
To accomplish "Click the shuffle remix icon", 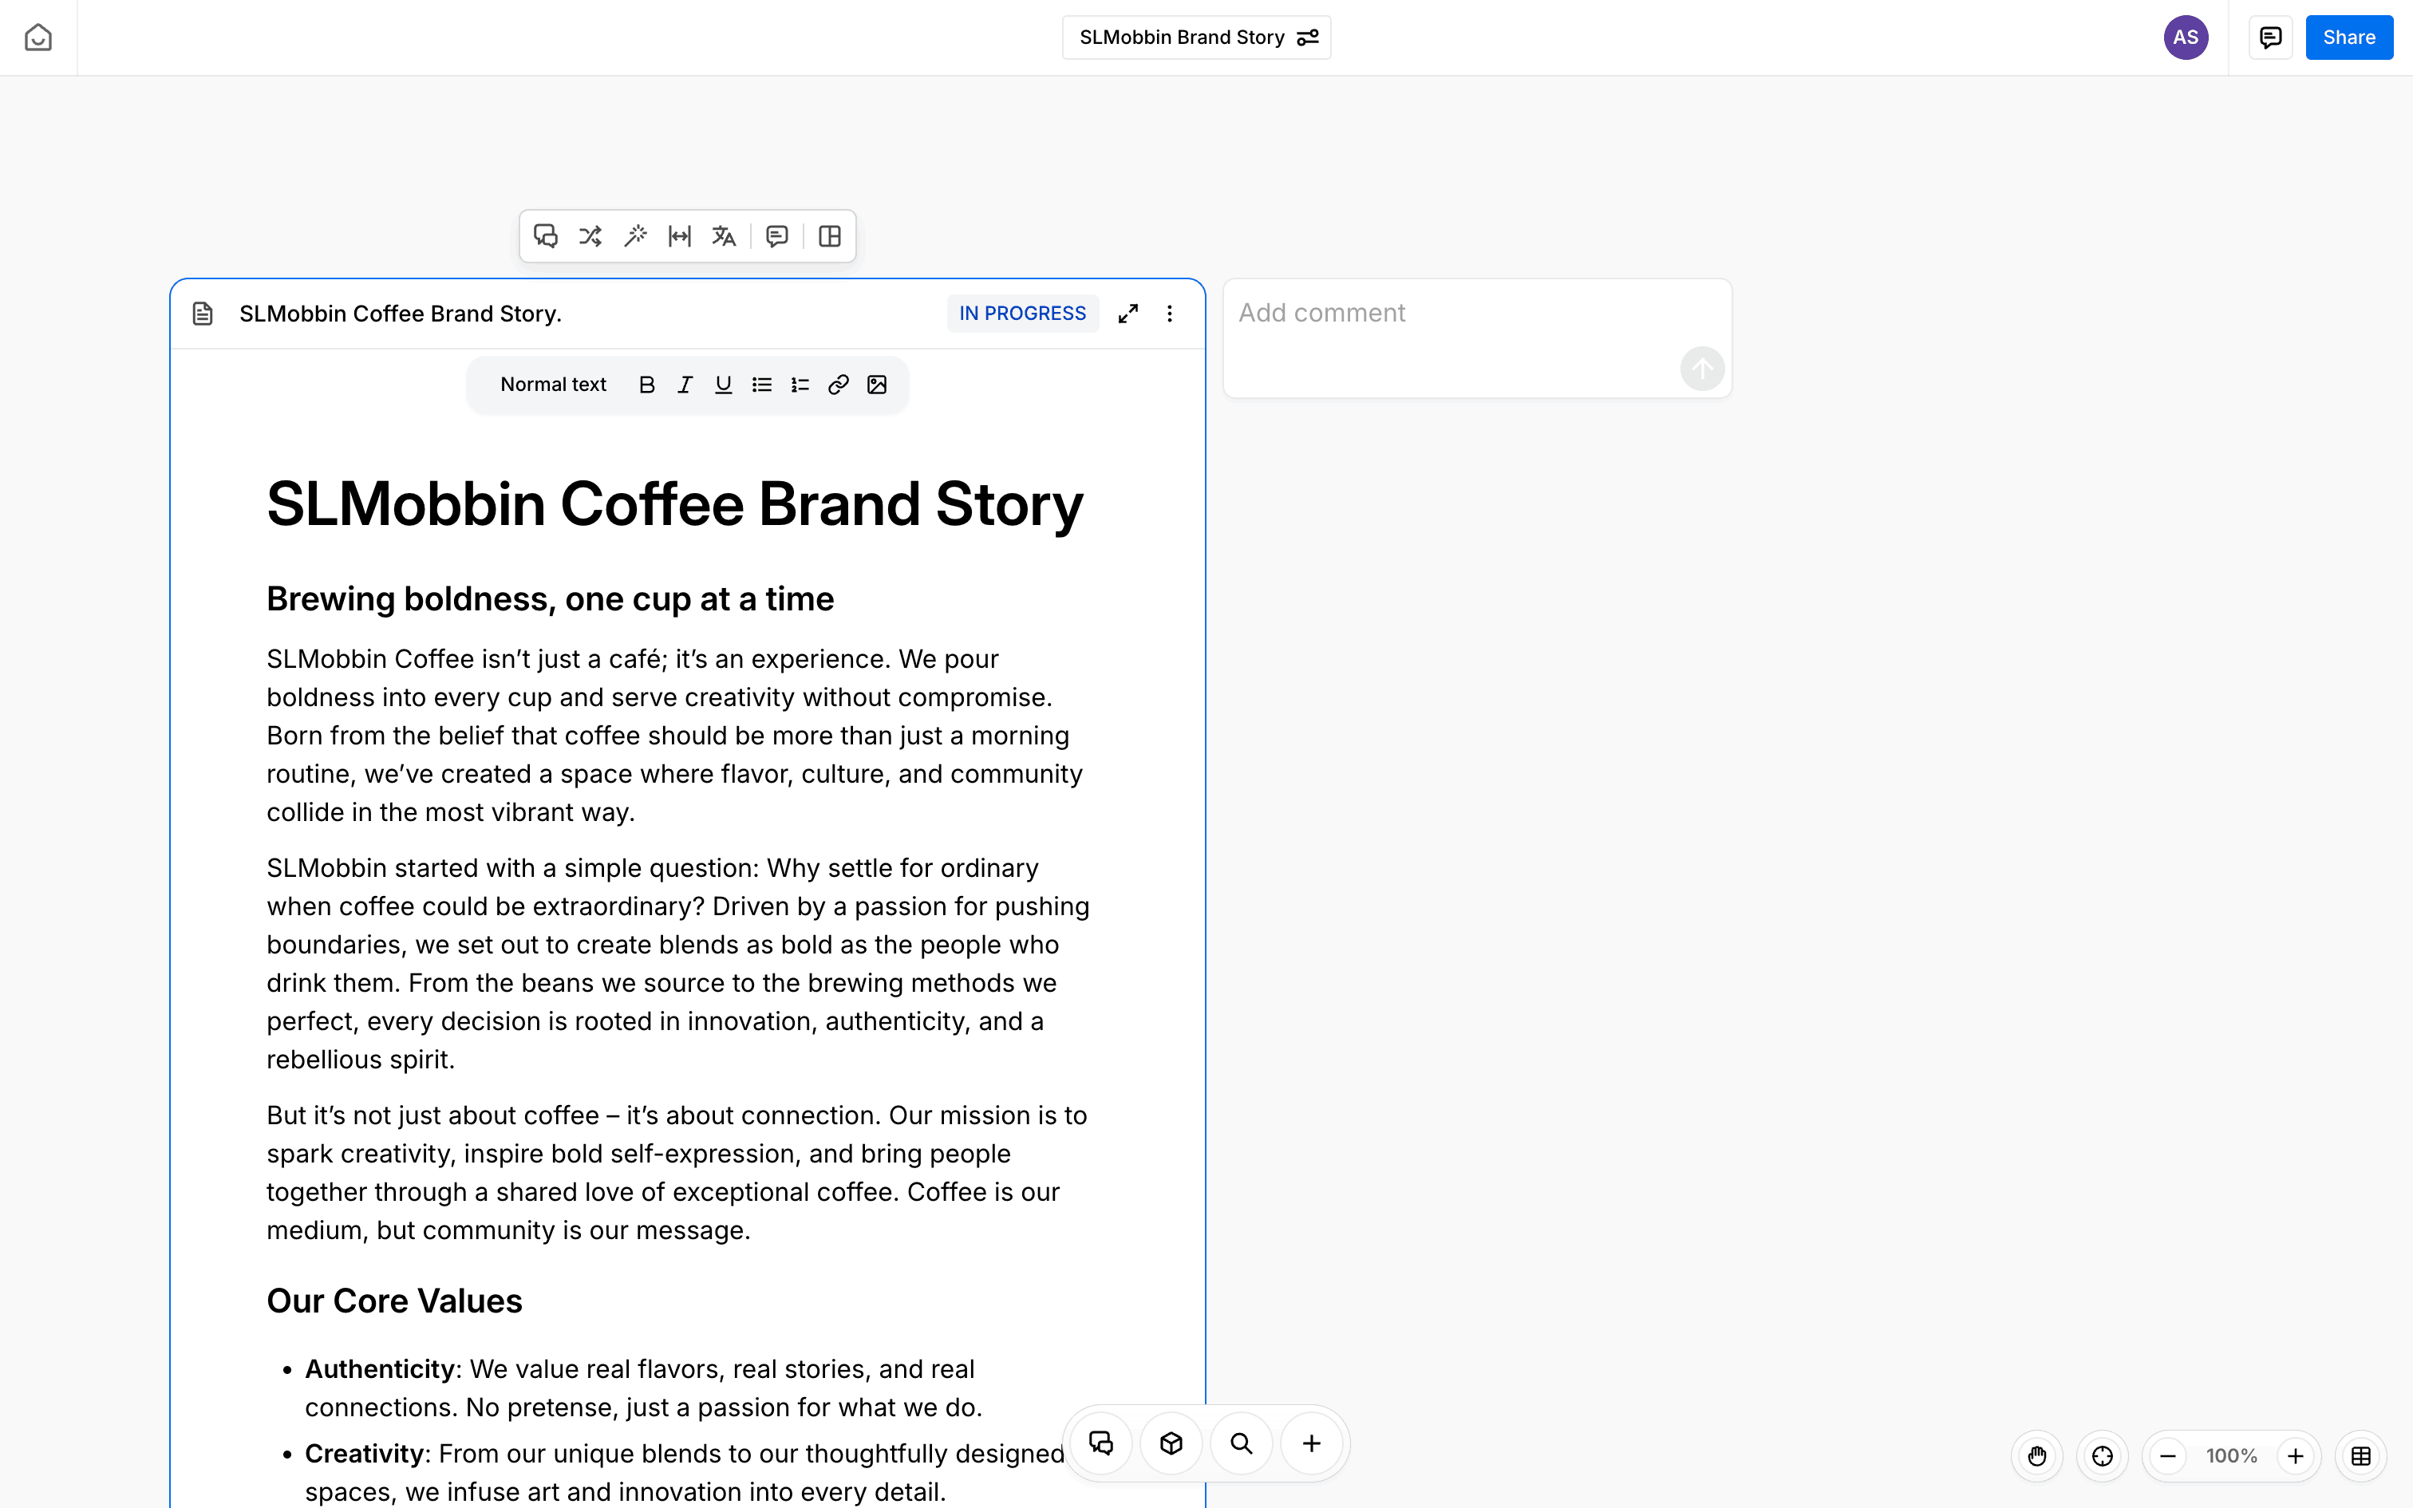I will coord(590,236).
